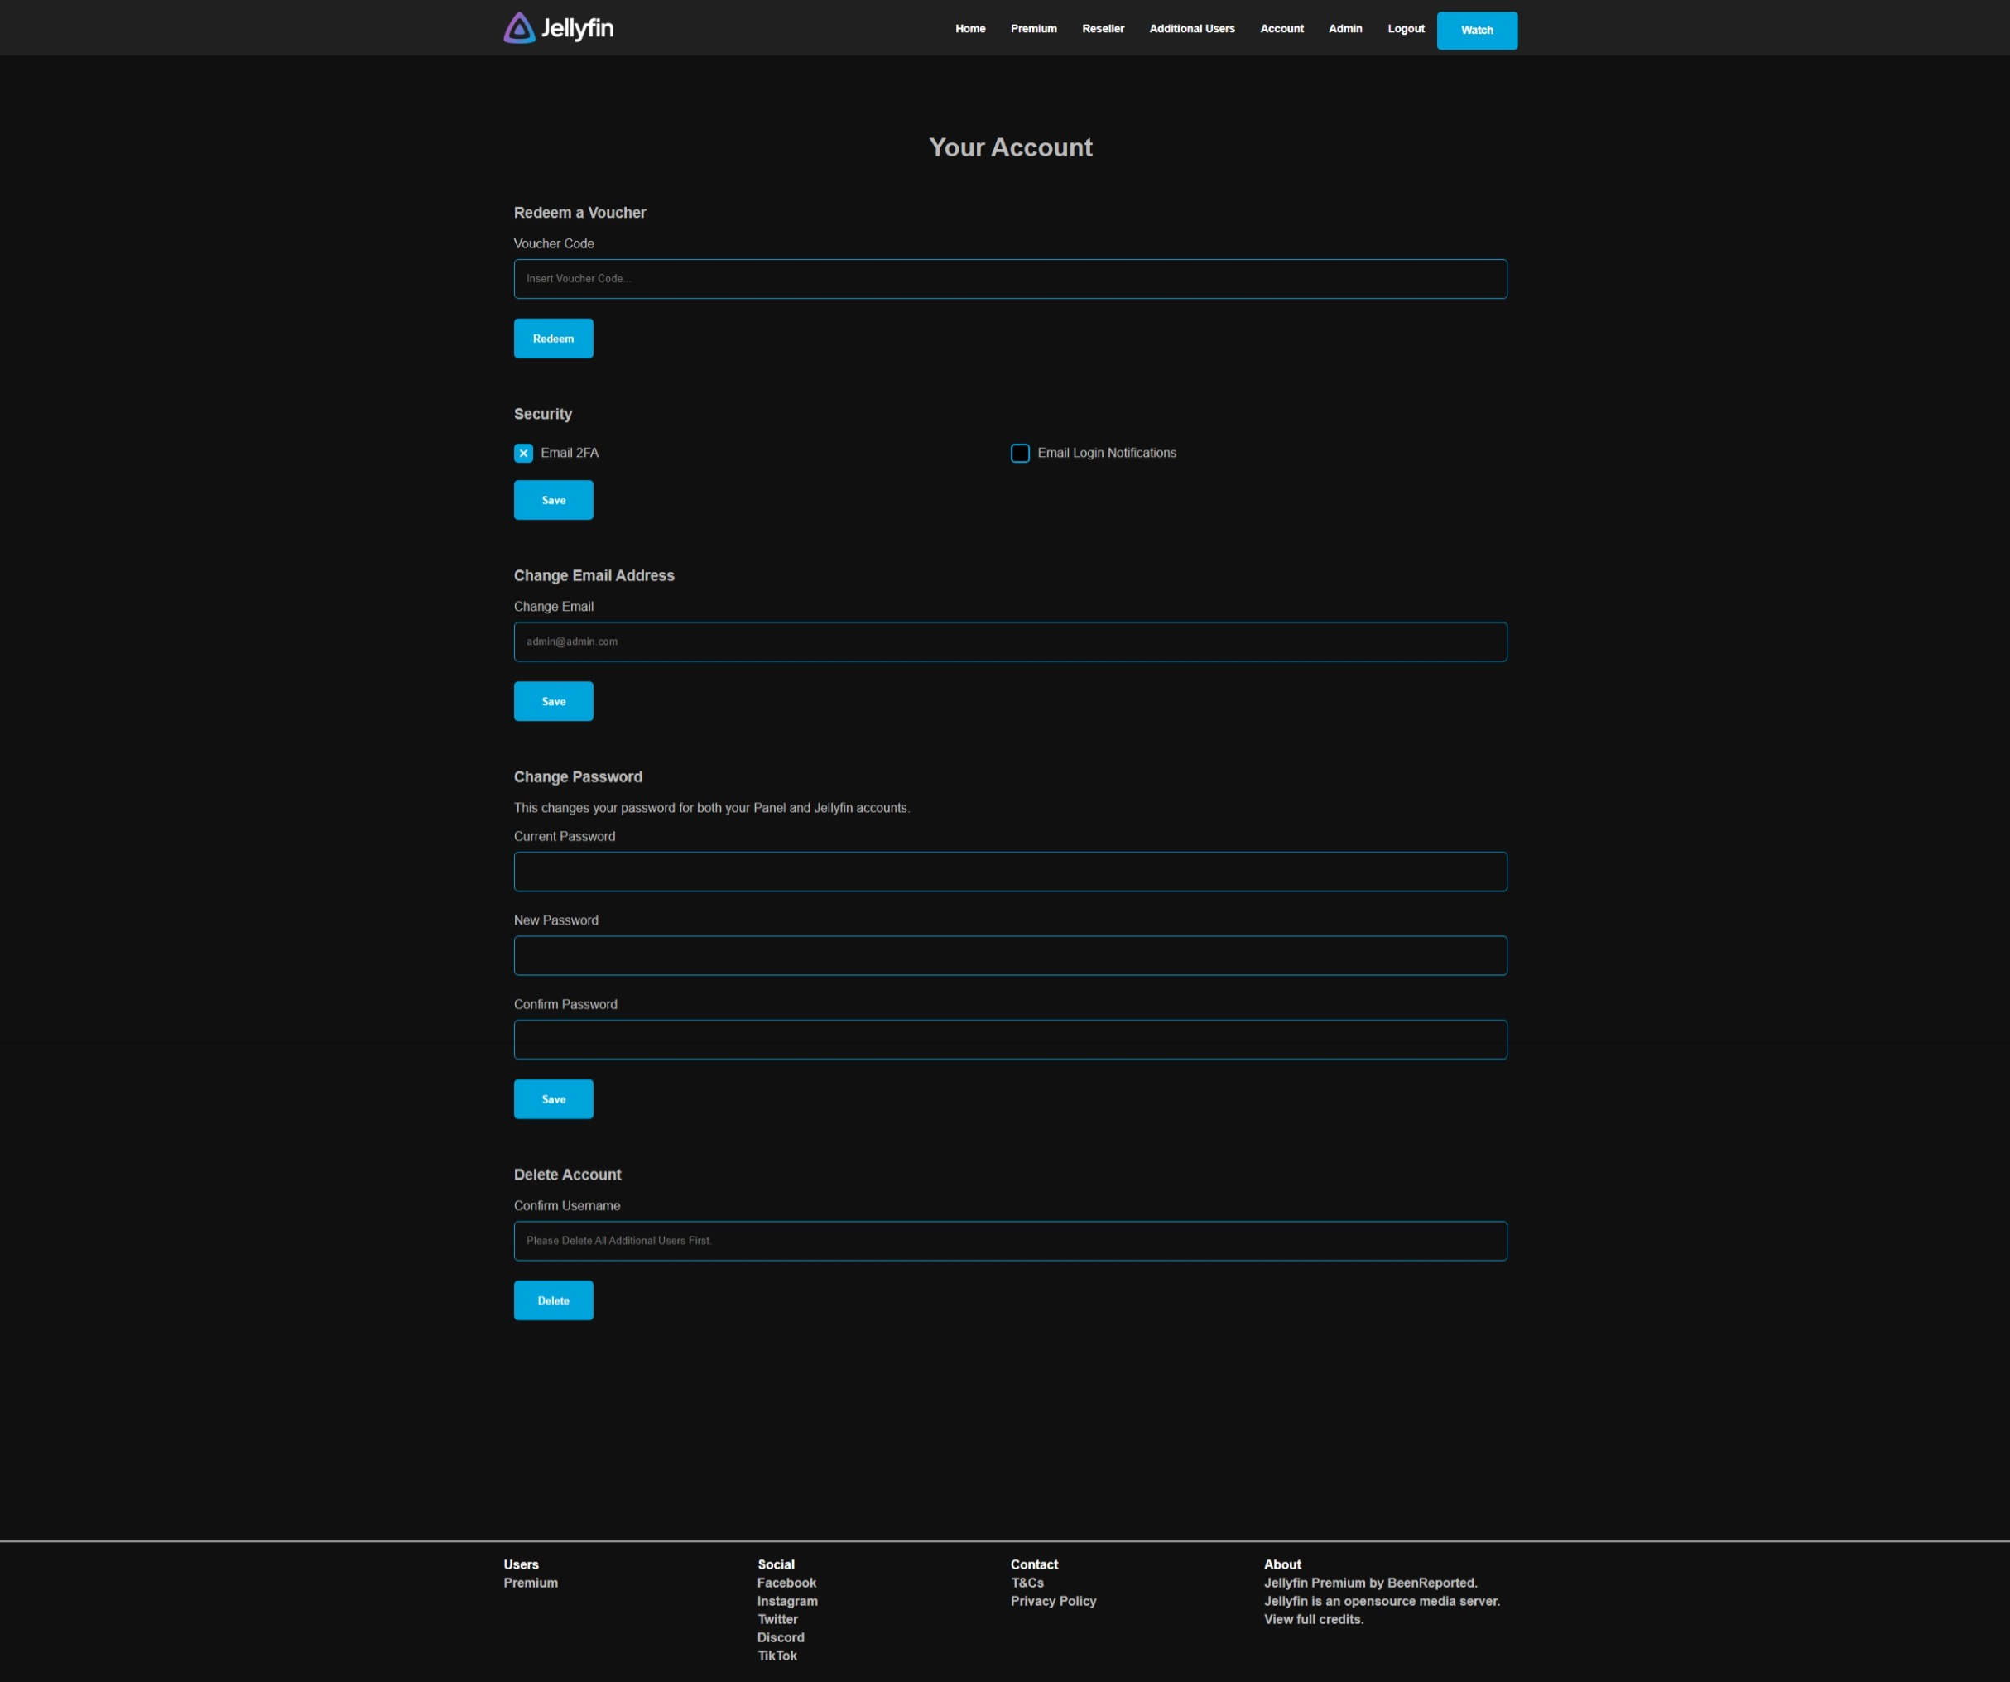Toggle the Email 2FA checkbox
The height and width of the screenshot is (1682, 2010).
[523, 453]
